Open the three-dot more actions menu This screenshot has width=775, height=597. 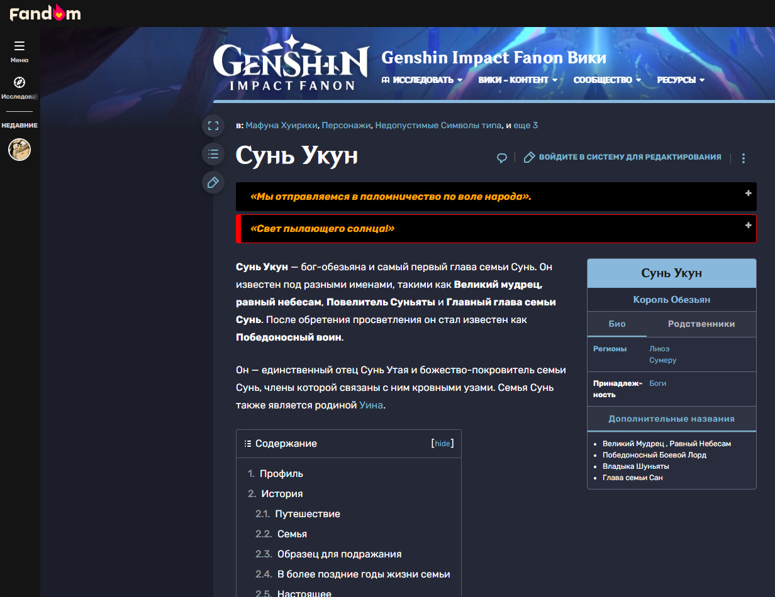pyautogui.click(x=744, y=158)
